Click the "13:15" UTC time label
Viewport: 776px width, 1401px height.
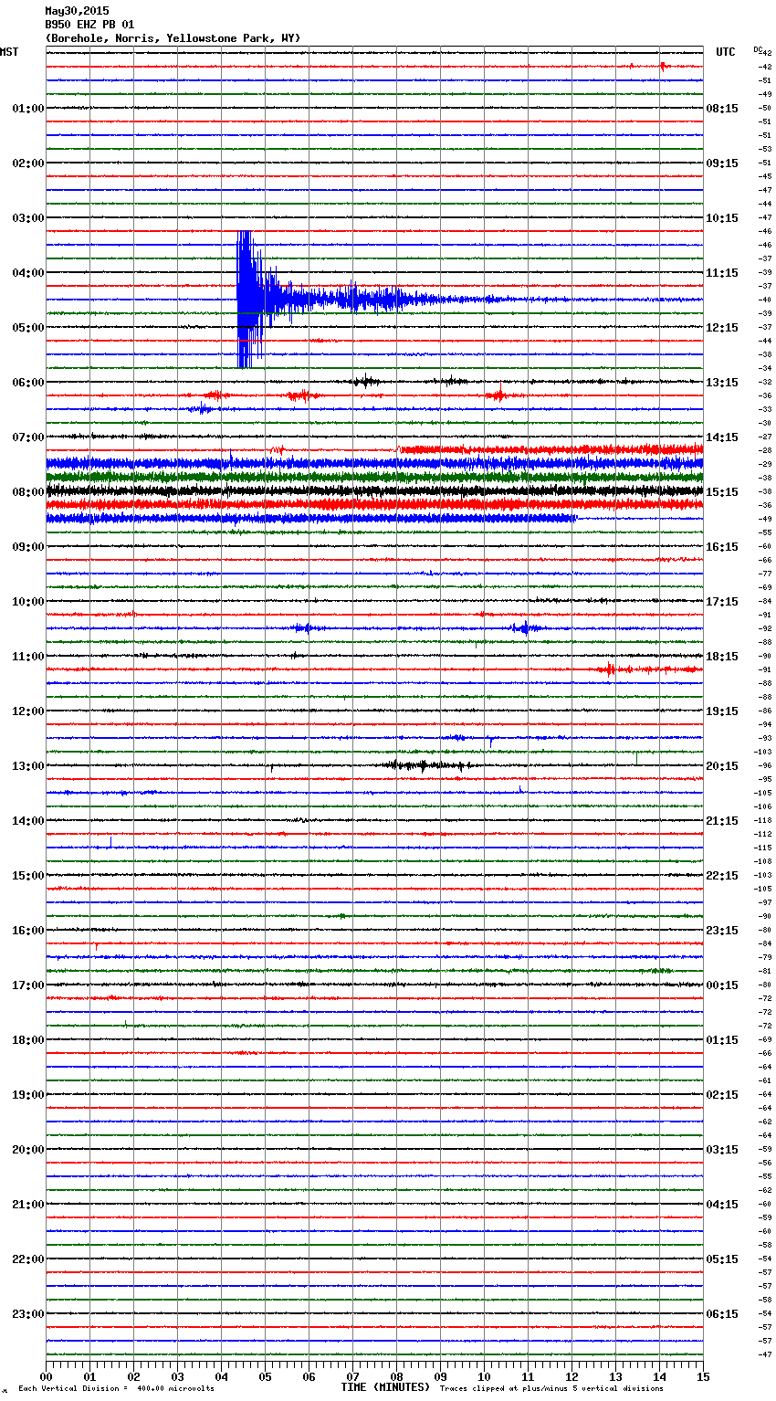pyautogui.click(x=722, y=383)
